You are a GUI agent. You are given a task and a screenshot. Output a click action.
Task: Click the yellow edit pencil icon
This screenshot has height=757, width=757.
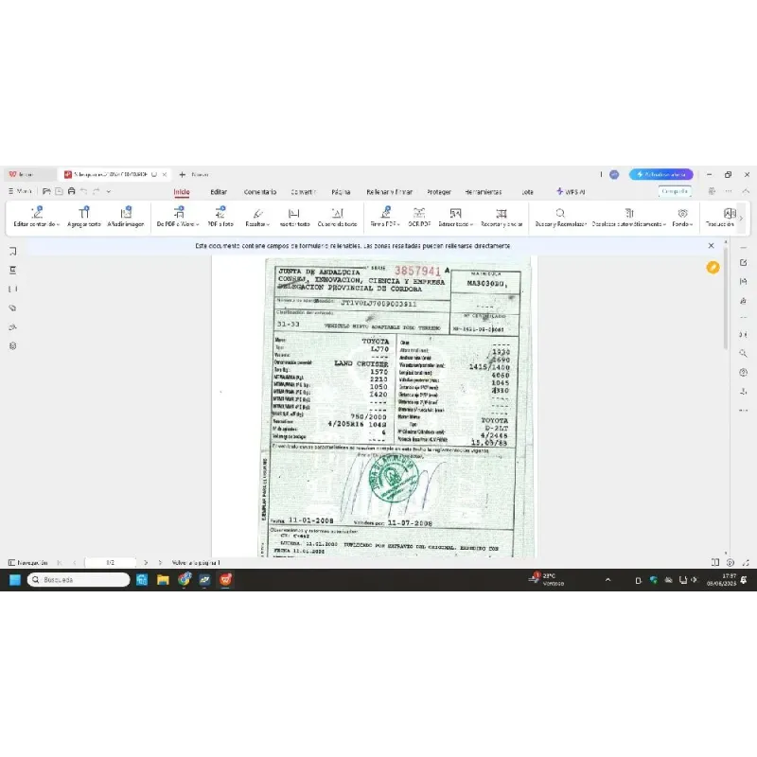pyautogui.click(x=713, y=268)
